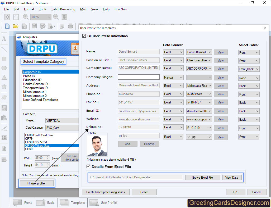The image size is (271, 208).
Task: Click the Zoom In magnifier icon
Action: [25, 16]
